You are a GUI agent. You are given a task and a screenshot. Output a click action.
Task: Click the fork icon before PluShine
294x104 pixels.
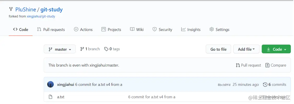[11, 9]
